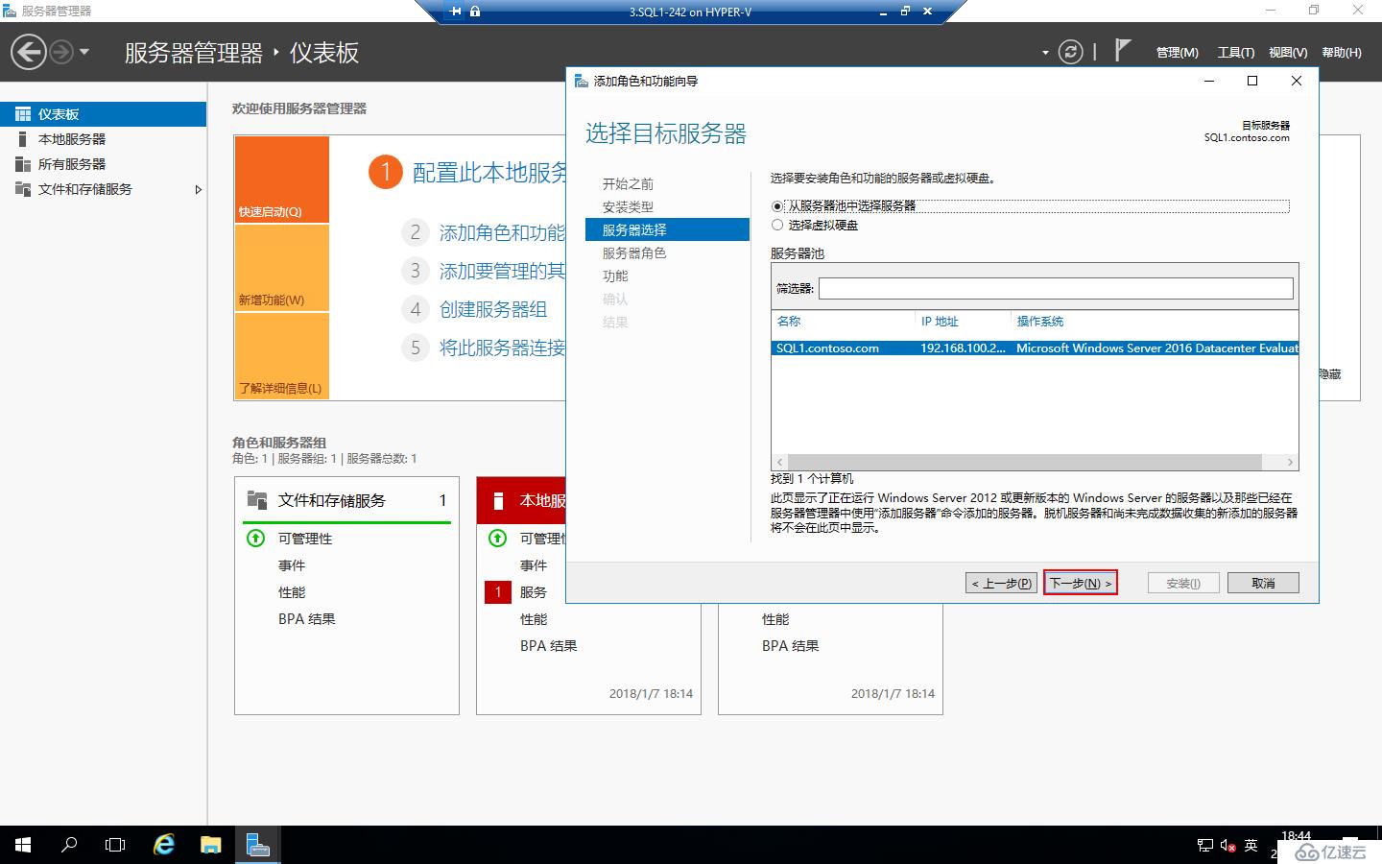Click the refresh icon in Server Manager header
Viewport: 1382px width, 864px height.
pos(1070,52)
